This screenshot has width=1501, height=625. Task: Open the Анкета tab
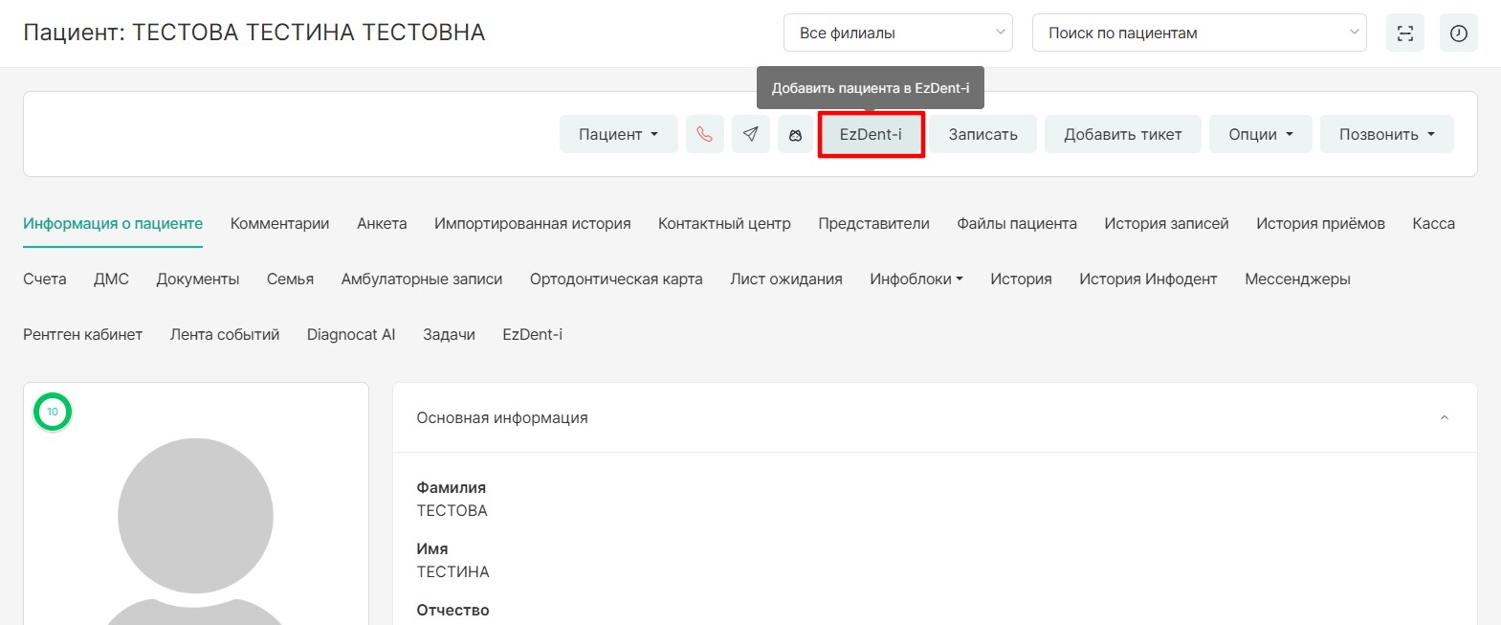pyautogui.click(x=382, y=223)
